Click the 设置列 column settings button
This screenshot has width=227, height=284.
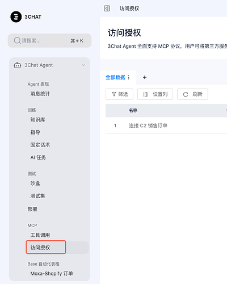[x=155, y=94]
